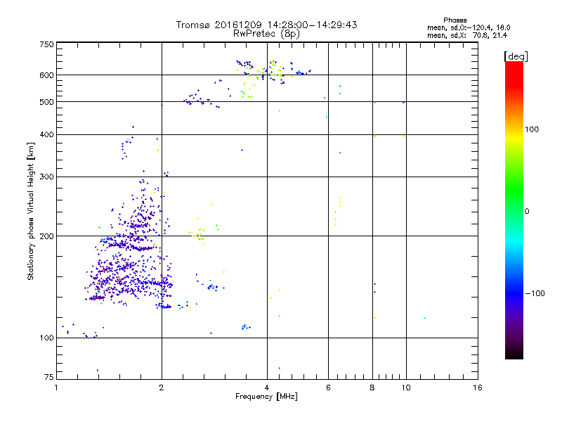Click the colorbar tick label '-100'

click(x=535, y=293)
